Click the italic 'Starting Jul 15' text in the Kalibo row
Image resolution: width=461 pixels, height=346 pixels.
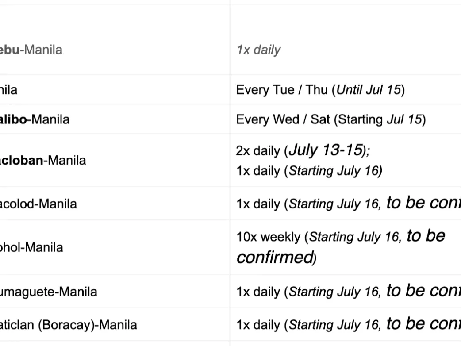[x=404, y=119]
